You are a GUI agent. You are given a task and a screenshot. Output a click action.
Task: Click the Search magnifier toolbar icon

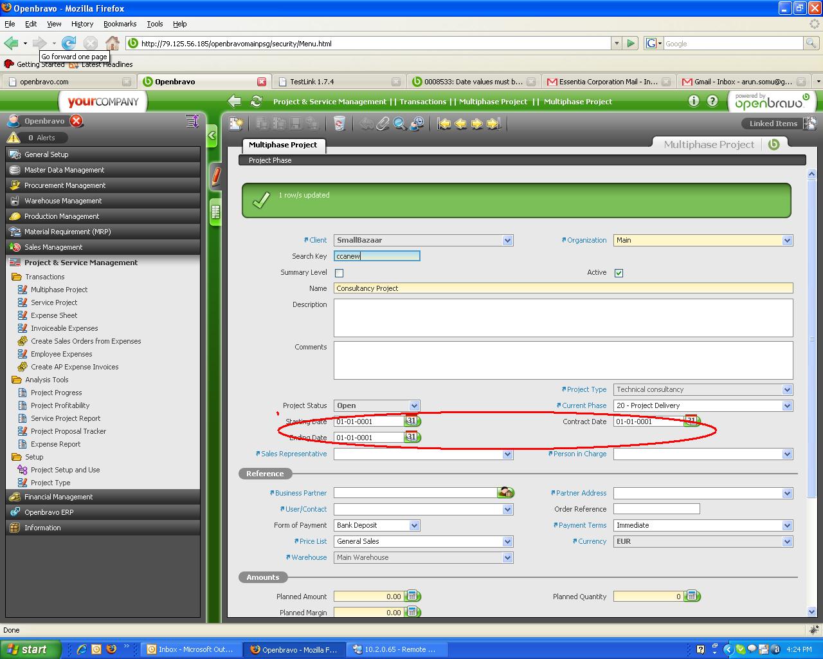point(400,124)
